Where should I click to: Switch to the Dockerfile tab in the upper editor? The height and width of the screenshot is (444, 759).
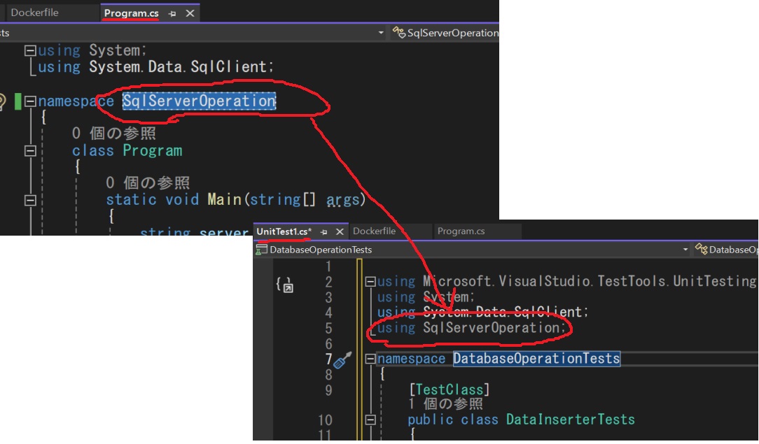coord(35,13)
